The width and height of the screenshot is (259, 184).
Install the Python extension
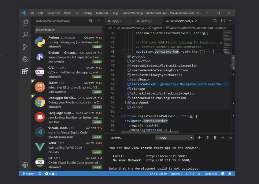click(97, 47)
